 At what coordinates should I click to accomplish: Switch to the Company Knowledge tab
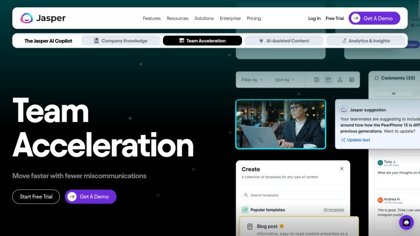coord(120,41)
